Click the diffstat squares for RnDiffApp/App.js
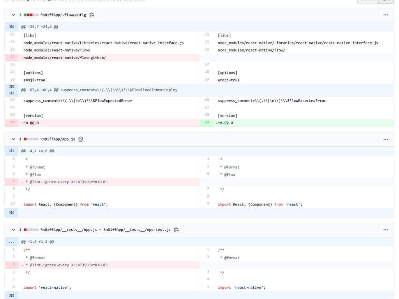The width and height of the screenshot is (399, 299). [31, 139]
